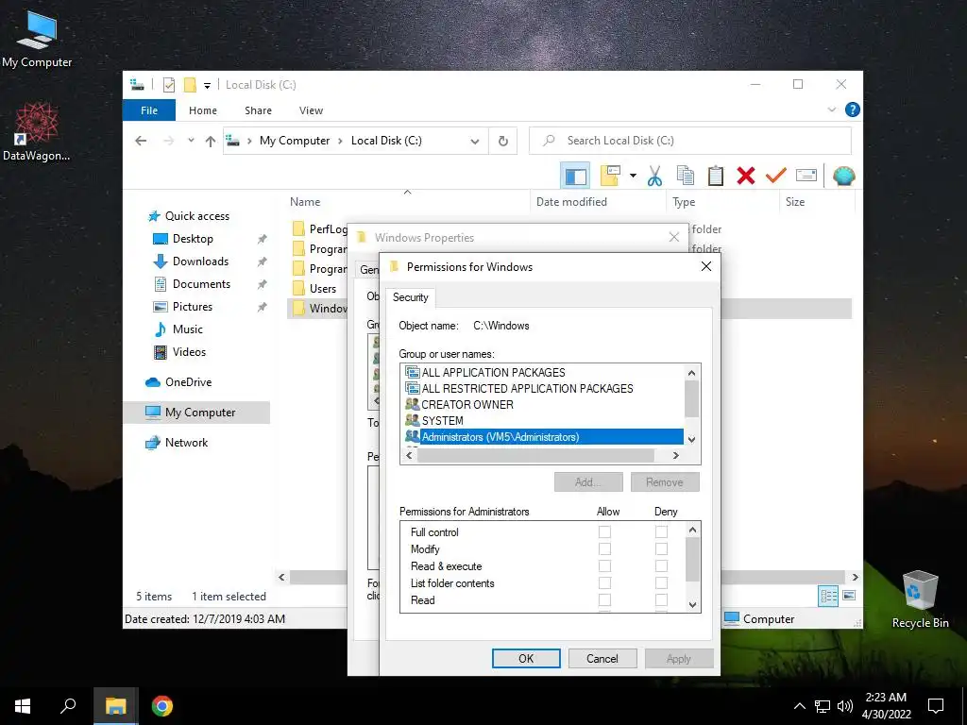Open Desktop in Quick access

(193, 239)
